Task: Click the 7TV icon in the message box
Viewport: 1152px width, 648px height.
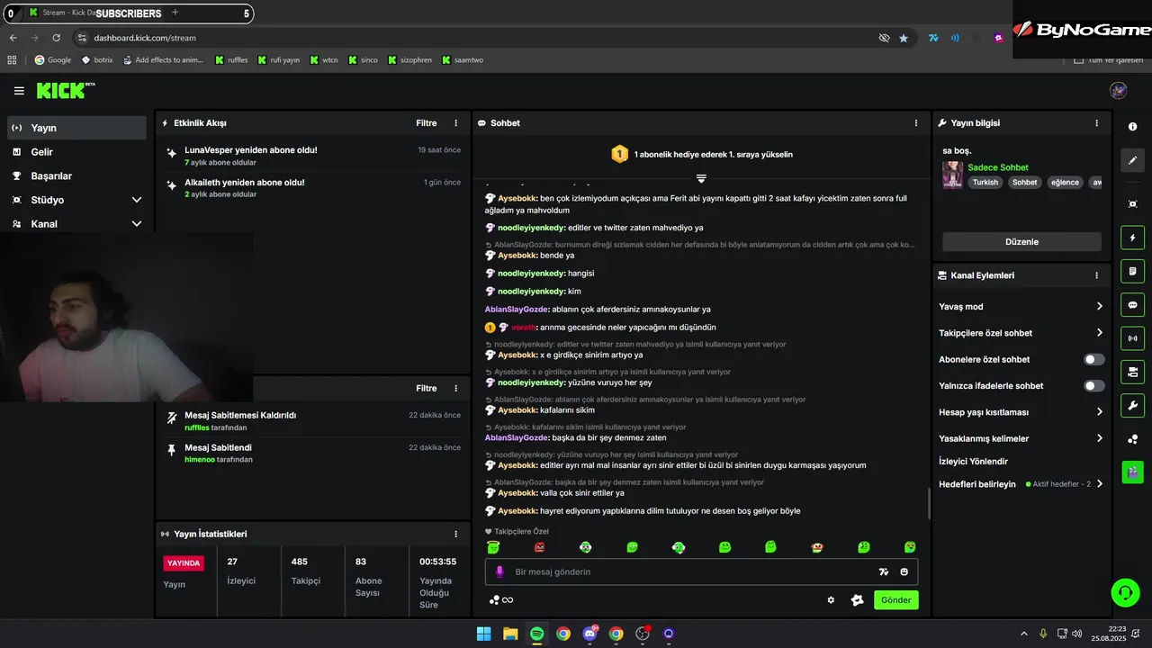Action: coord(884,571)
